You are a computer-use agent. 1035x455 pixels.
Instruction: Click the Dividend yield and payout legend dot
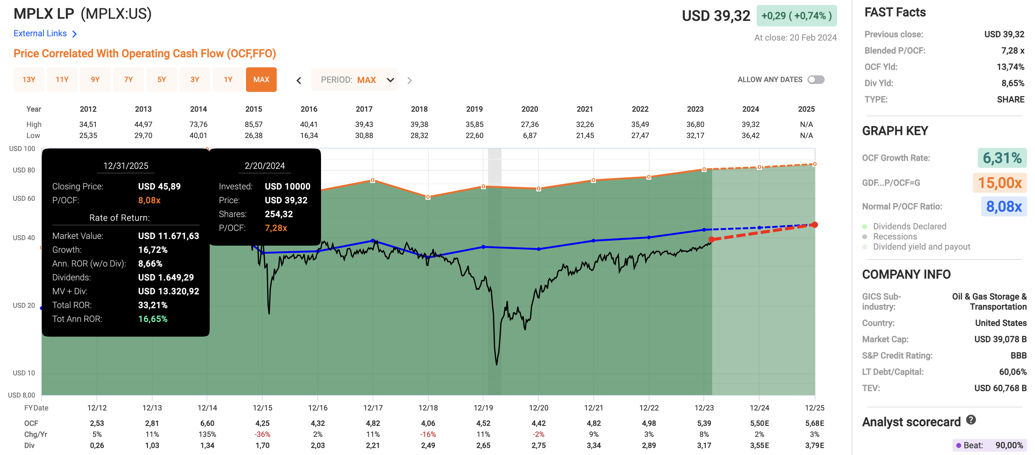(x=865, y=247)
